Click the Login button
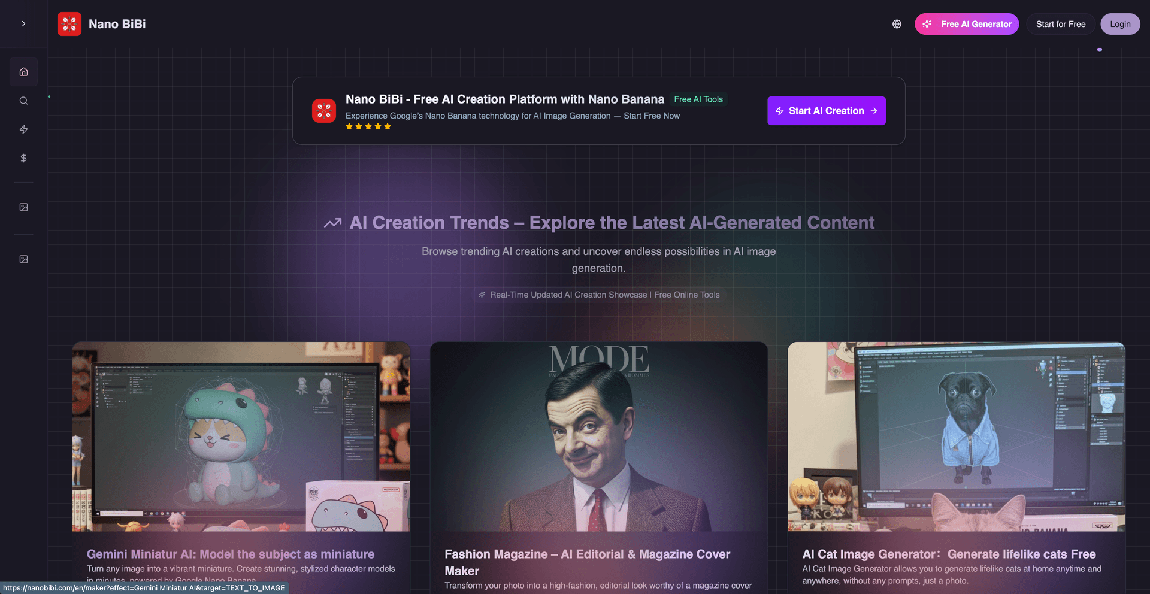 coord(1119,24)
